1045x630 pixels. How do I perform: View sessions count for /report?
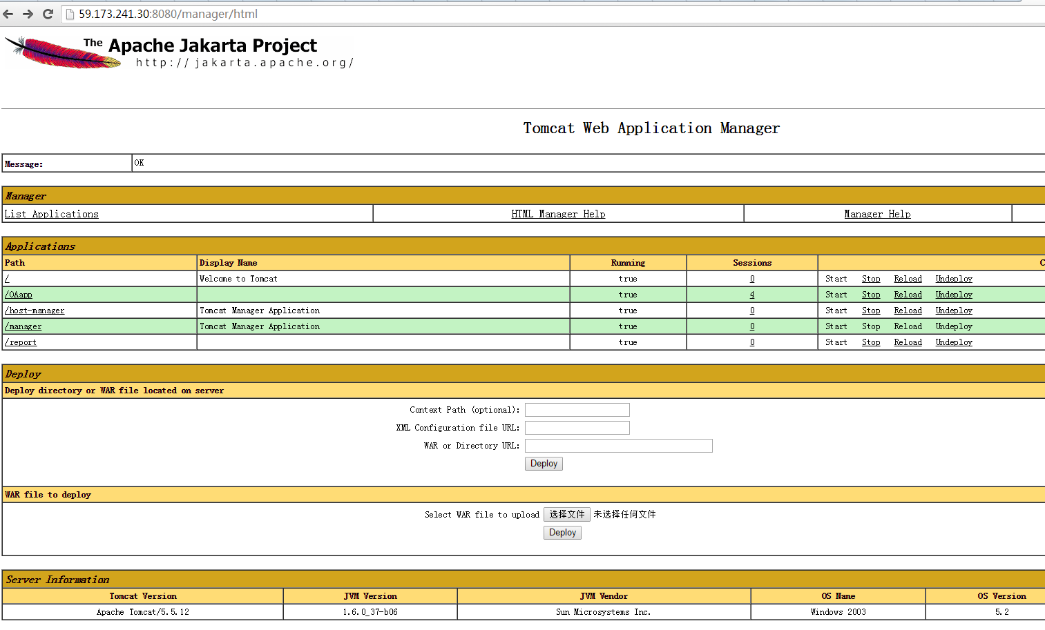coord(752,342)
